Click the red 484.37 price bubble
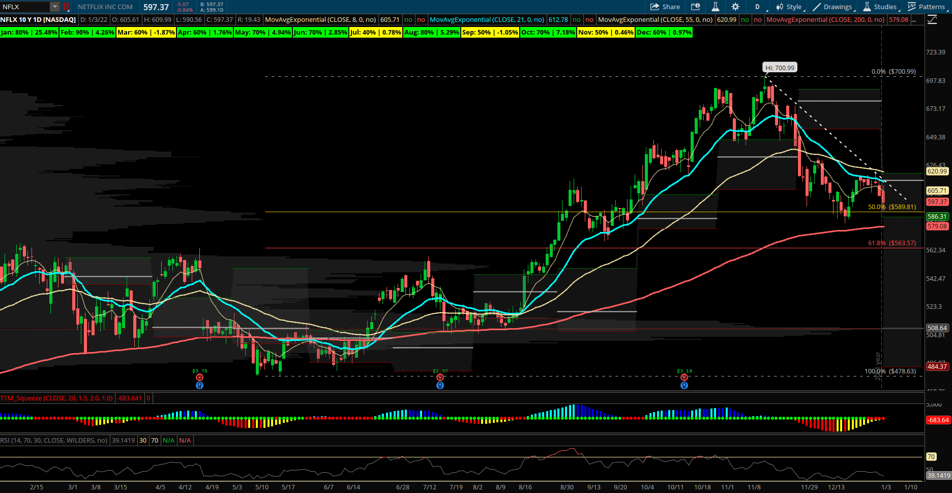This screenshot has width=952, height=493. tap(937, 367)
